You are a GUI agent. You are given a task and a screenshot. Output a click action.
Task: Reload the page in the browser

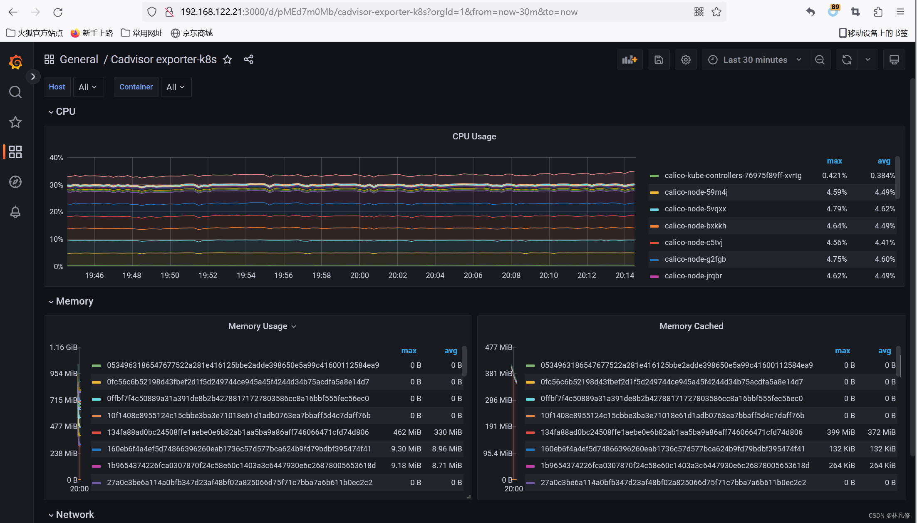pyautogui.click(x=58, y=12)
